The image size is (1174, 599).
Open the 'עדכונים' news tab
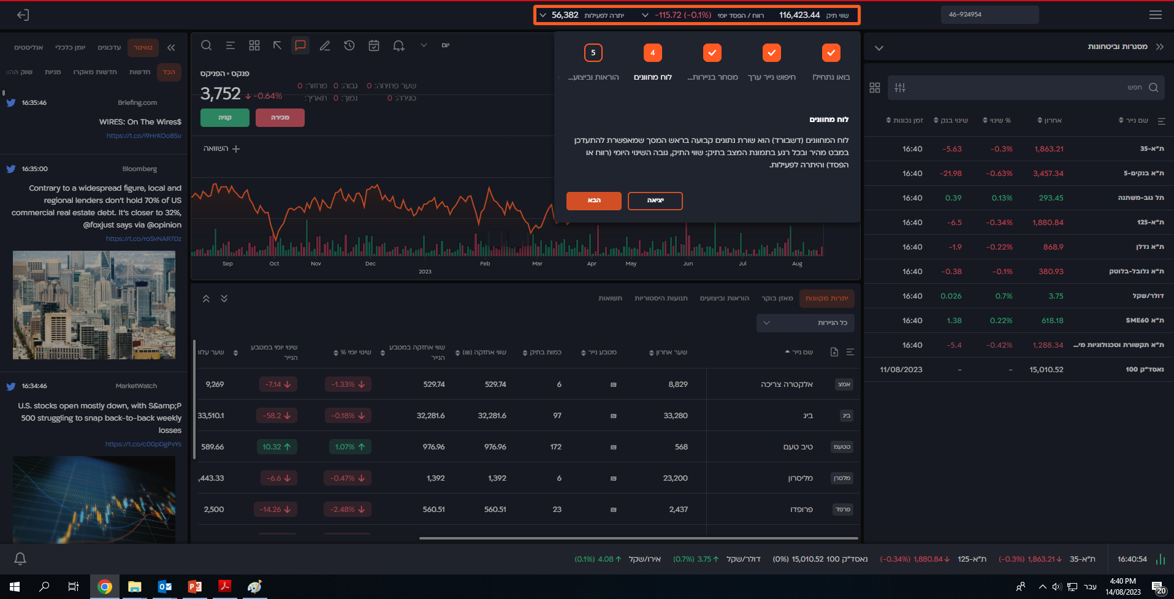click(109, 48)
